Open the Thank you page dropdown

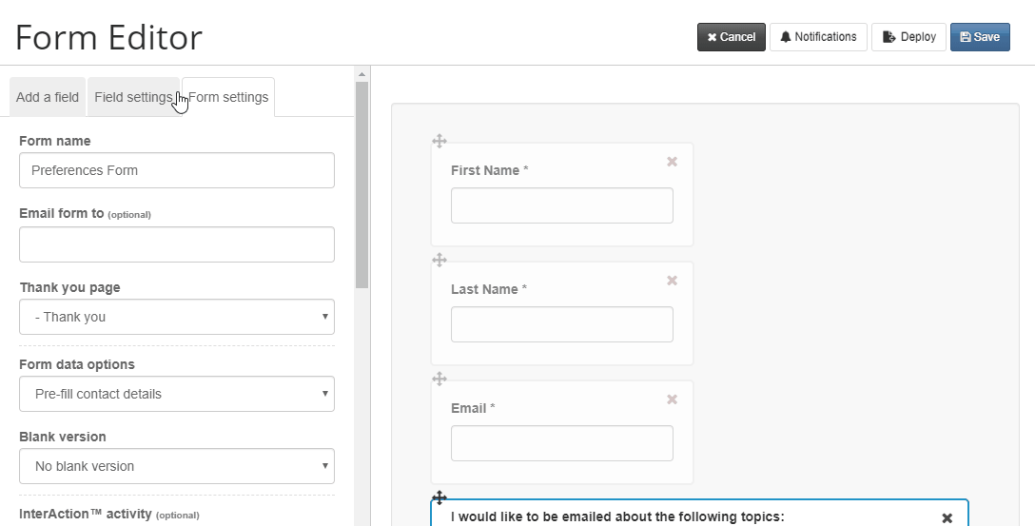click(177, 317)
